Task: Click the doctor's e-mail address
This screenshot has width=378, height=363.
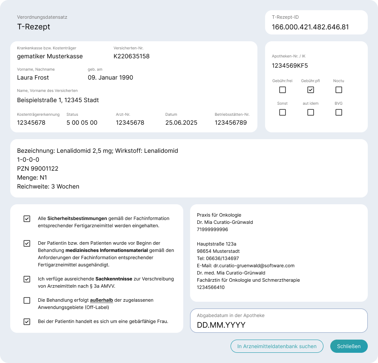Action: coord(254,266)
